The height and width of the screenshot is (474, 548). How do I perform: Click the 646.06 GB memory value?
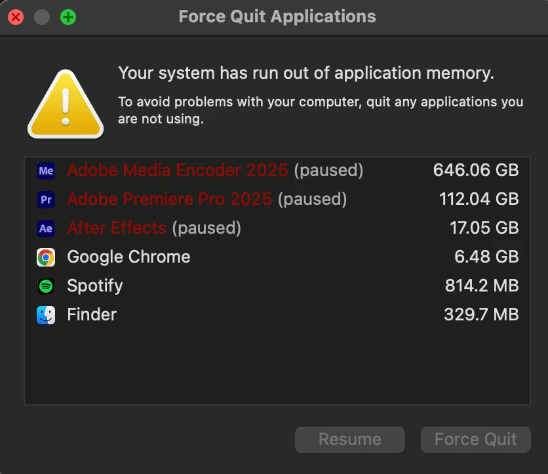[x=475, y=171]
